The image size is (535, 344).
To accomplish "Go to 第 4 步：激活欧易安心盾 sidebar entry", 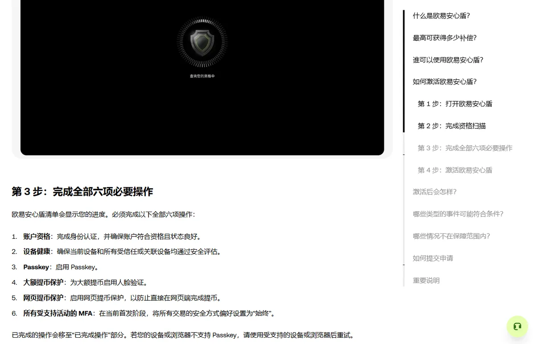I will click(455, 170).
